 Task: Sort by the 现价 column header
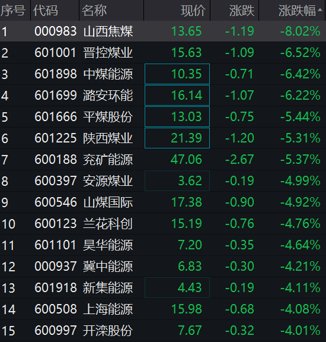(x=193, y=11)
